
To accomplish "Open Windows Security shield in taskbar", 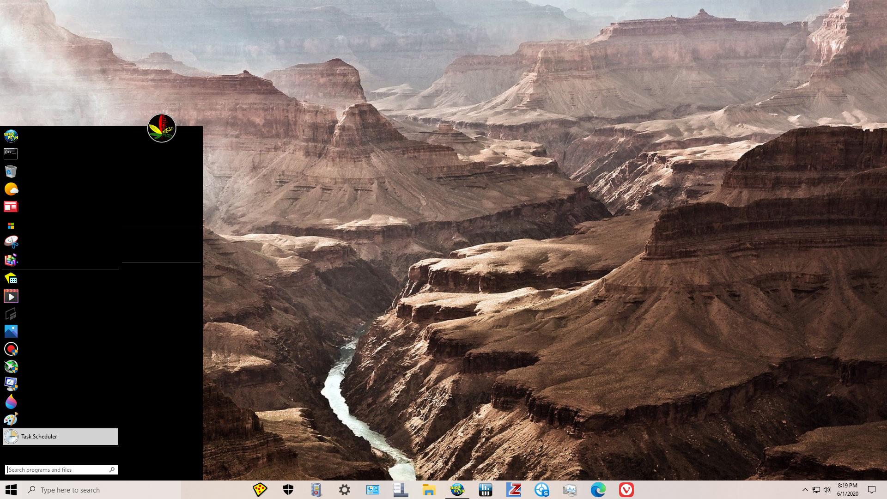I will point(288,490).
